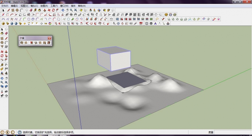Select the Section Plane tool in left toolbar
The width and height of the screenshot is (252, 136).
coord(6,96)
